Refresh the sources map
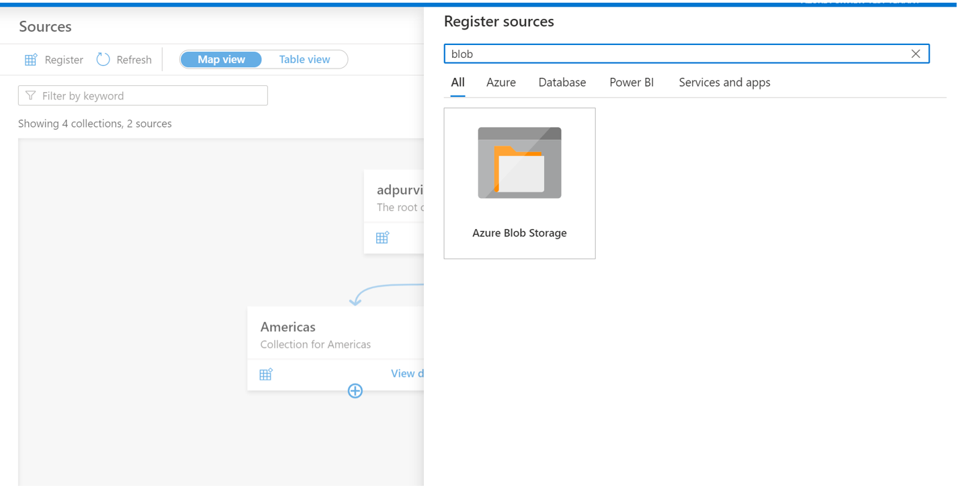The width and height of the screenshot is (962, 504). coord(124,59)
